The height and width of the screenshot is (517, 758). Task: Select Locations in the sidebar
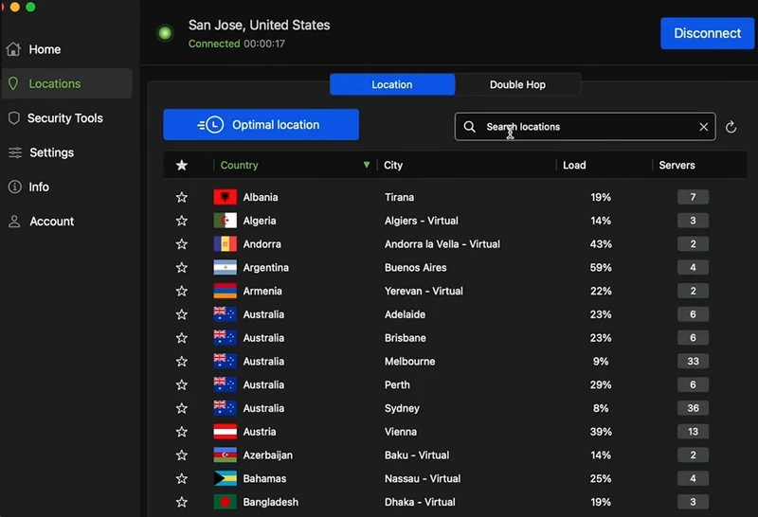[66, 83]
